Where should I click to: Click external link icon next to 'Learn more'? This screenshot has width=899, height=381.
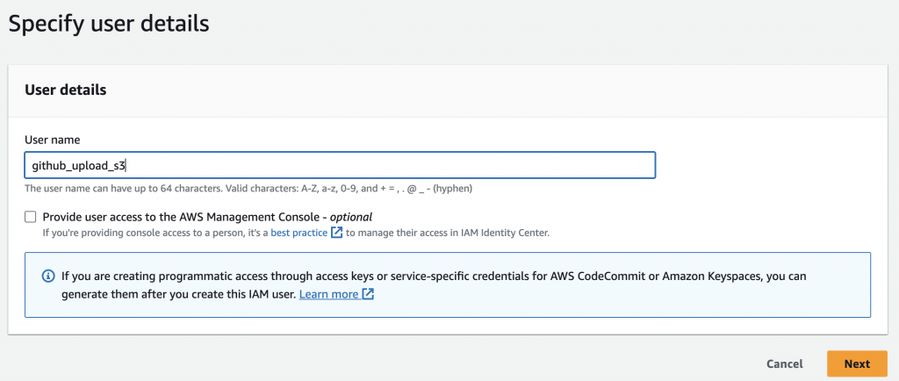pyautogui.click(x=369, y=294)
